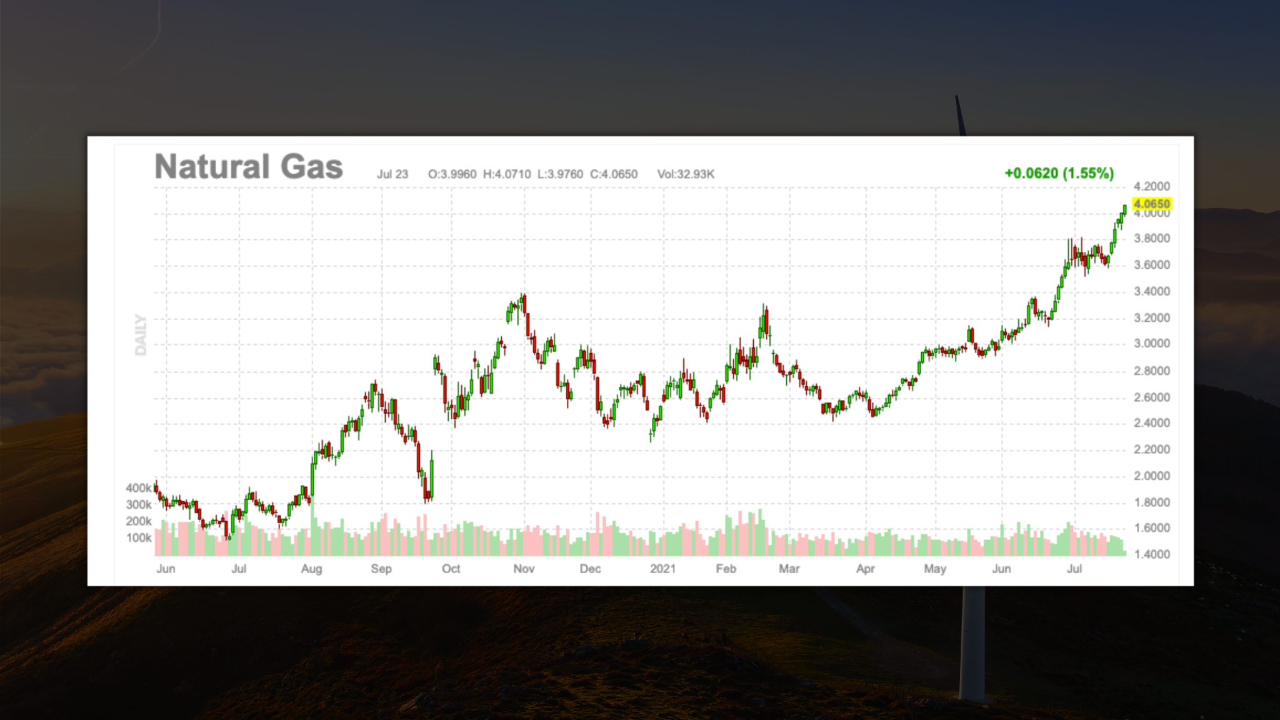The image size is (1280, 720).
Task: Click the Oct x-axis label
Action: coord(451,569)
